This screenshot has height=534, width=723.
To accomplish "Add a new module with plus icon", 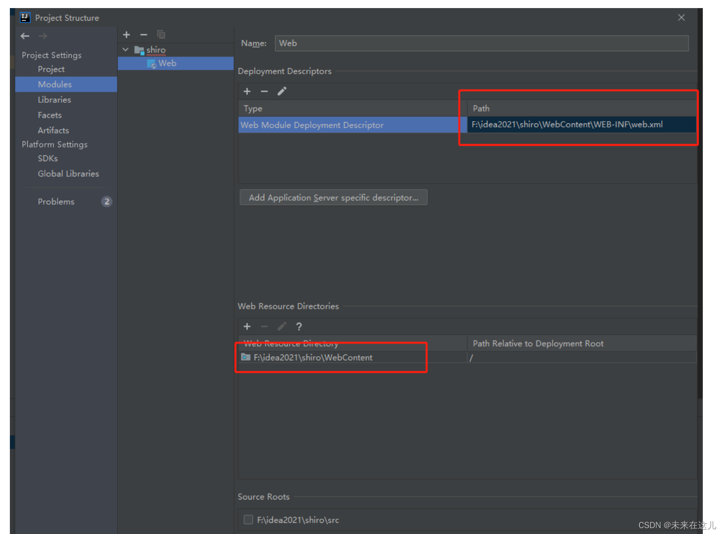I will point(127,35).
